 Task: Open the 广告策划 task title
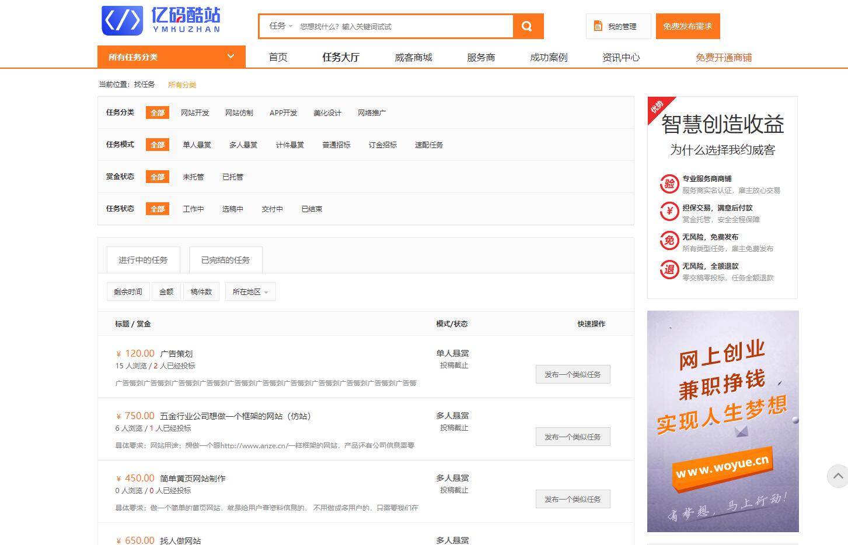pyautogui.click(x=176, y=354)
